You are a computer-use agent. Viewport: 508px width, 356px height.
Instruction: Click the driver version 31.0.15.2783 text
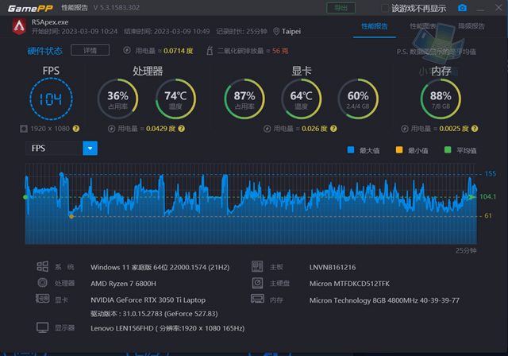pyautogui.click(x=154, y=314)
